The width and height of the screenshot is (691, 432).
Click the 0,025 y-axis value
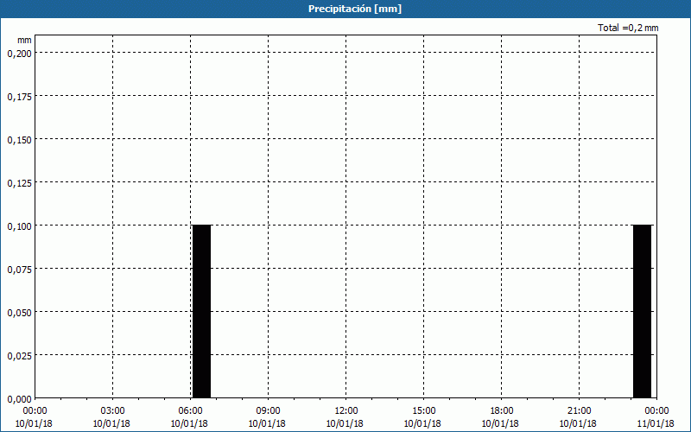19,355
